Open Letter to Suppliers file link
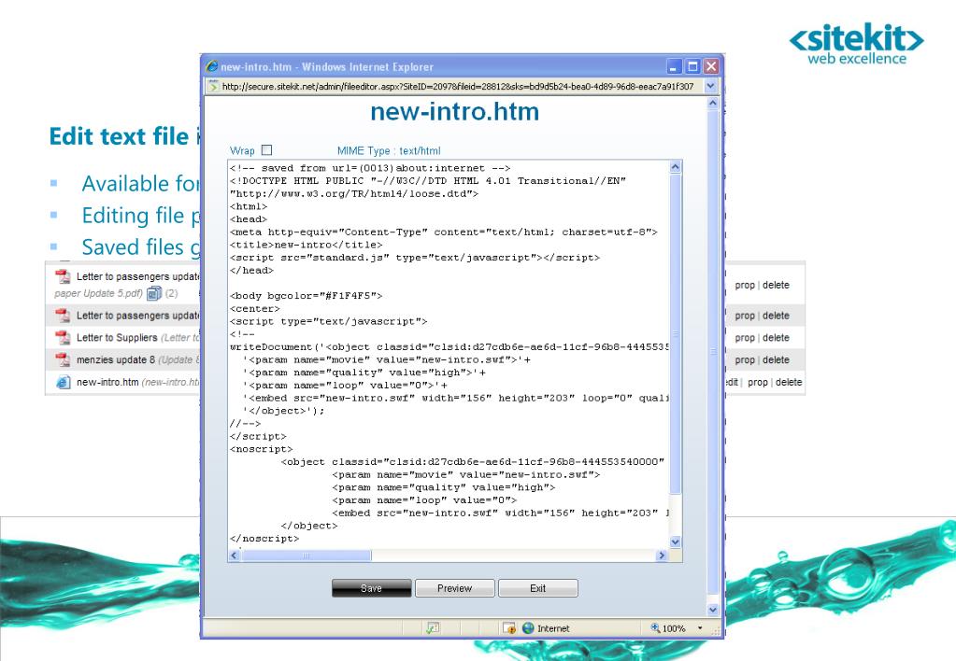 117,338
